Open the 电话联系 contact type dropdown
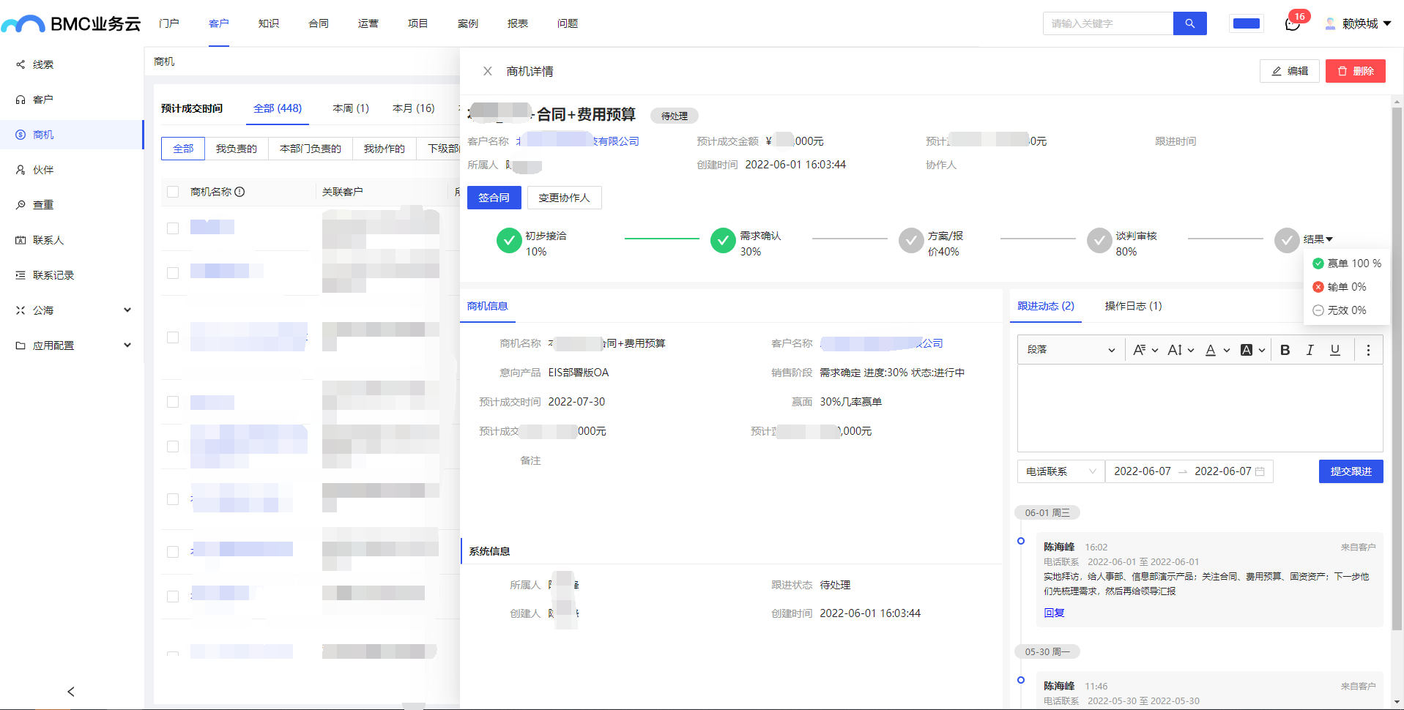Viewport: 1404px width, 710px height. click(x=1061, y=471)
